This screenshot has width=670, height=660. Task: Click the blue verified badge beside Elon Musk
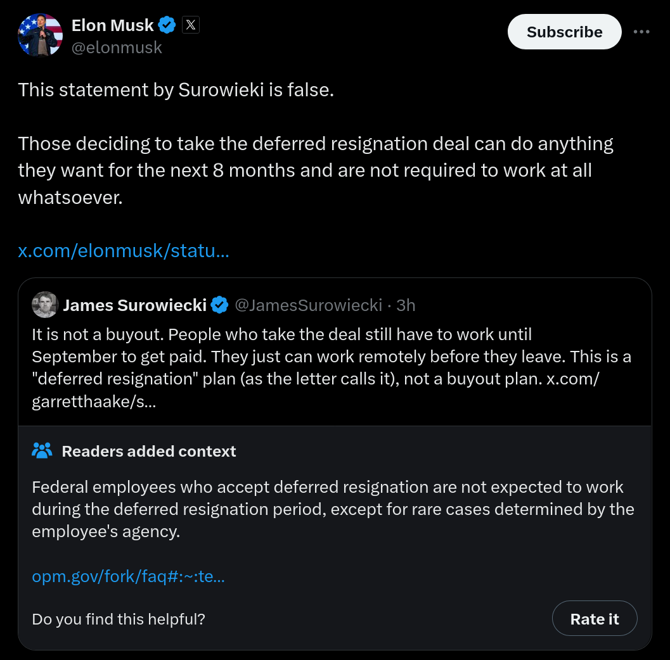[167, 25]
